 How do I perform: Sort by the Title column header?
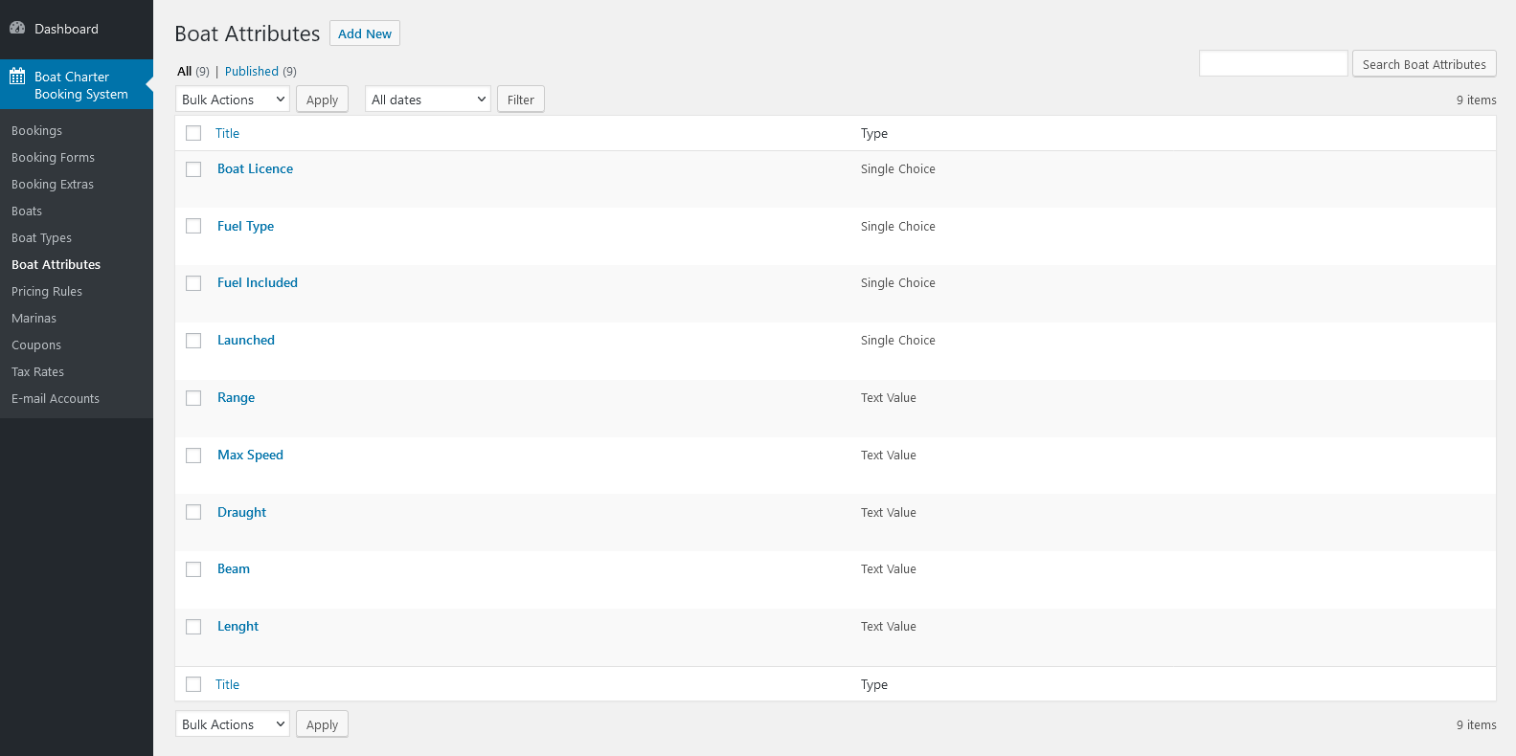[x=227, y=134]
